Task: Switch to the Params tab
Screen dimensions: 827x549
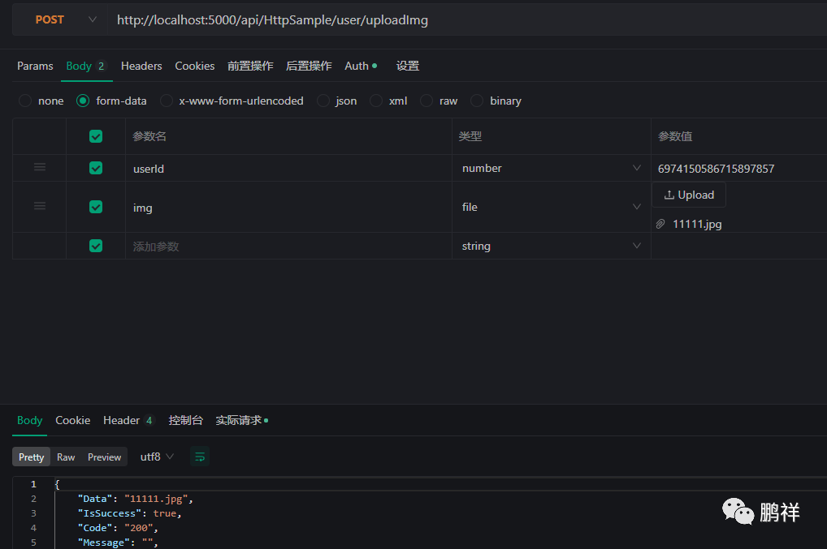Action: coord(35,66)
